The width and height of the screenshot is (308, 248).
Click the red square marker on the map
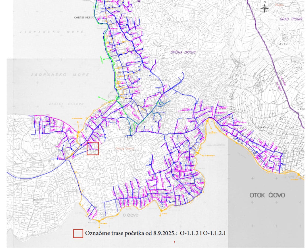93,149
